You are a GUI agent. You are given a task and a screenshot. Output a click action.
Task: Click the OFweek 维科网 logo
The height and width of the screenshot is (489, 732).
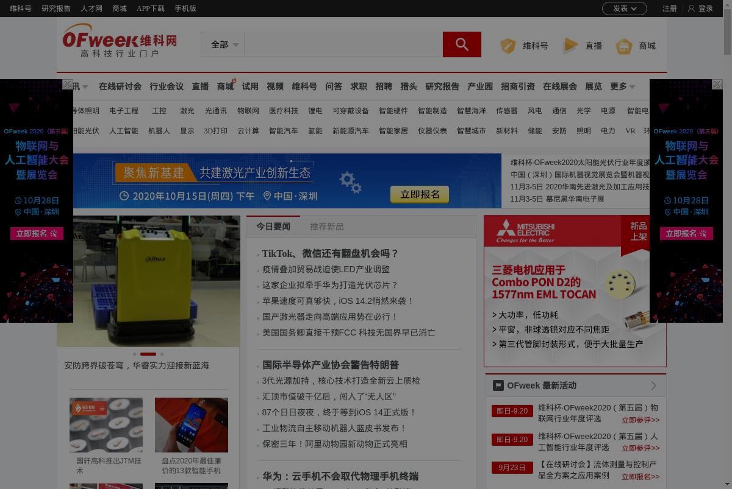pos(120,41)
